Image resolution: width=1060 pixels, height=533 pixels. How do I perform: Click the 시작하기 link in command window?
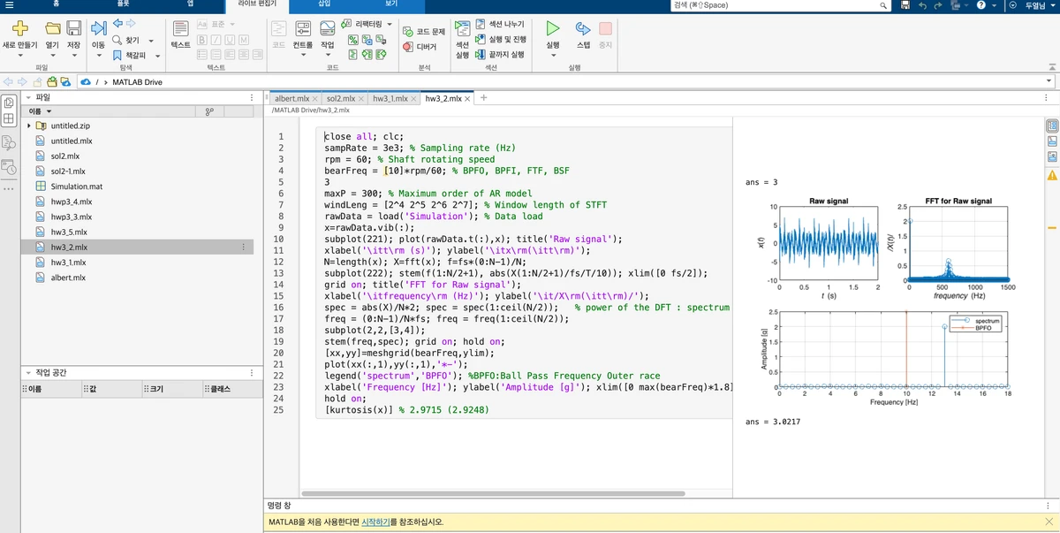point(375,522)
